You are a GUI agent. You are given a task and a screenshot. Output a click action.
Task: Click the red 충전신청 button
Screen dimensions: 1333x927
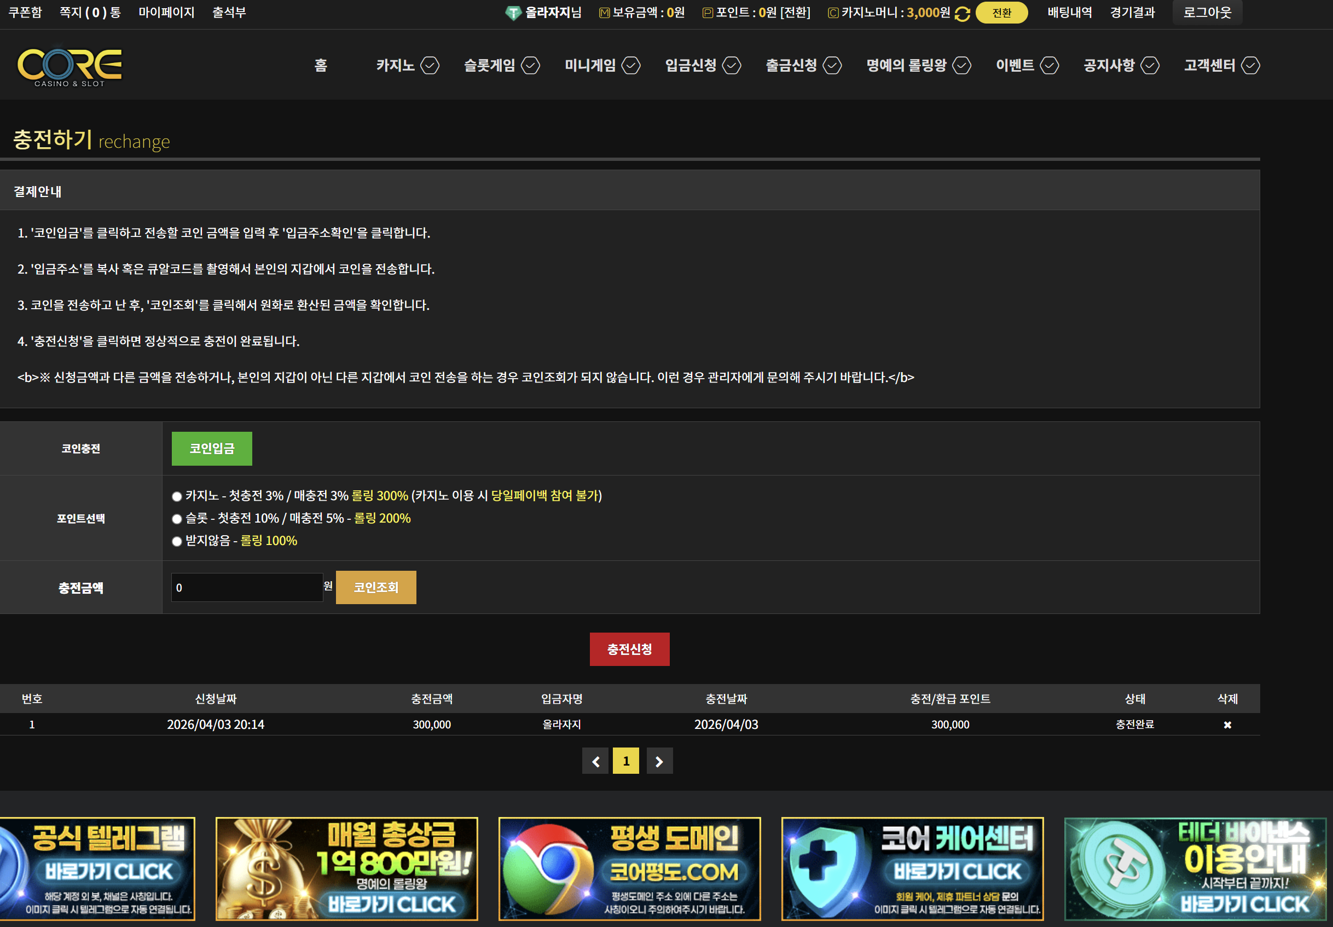tap(629, 649)
